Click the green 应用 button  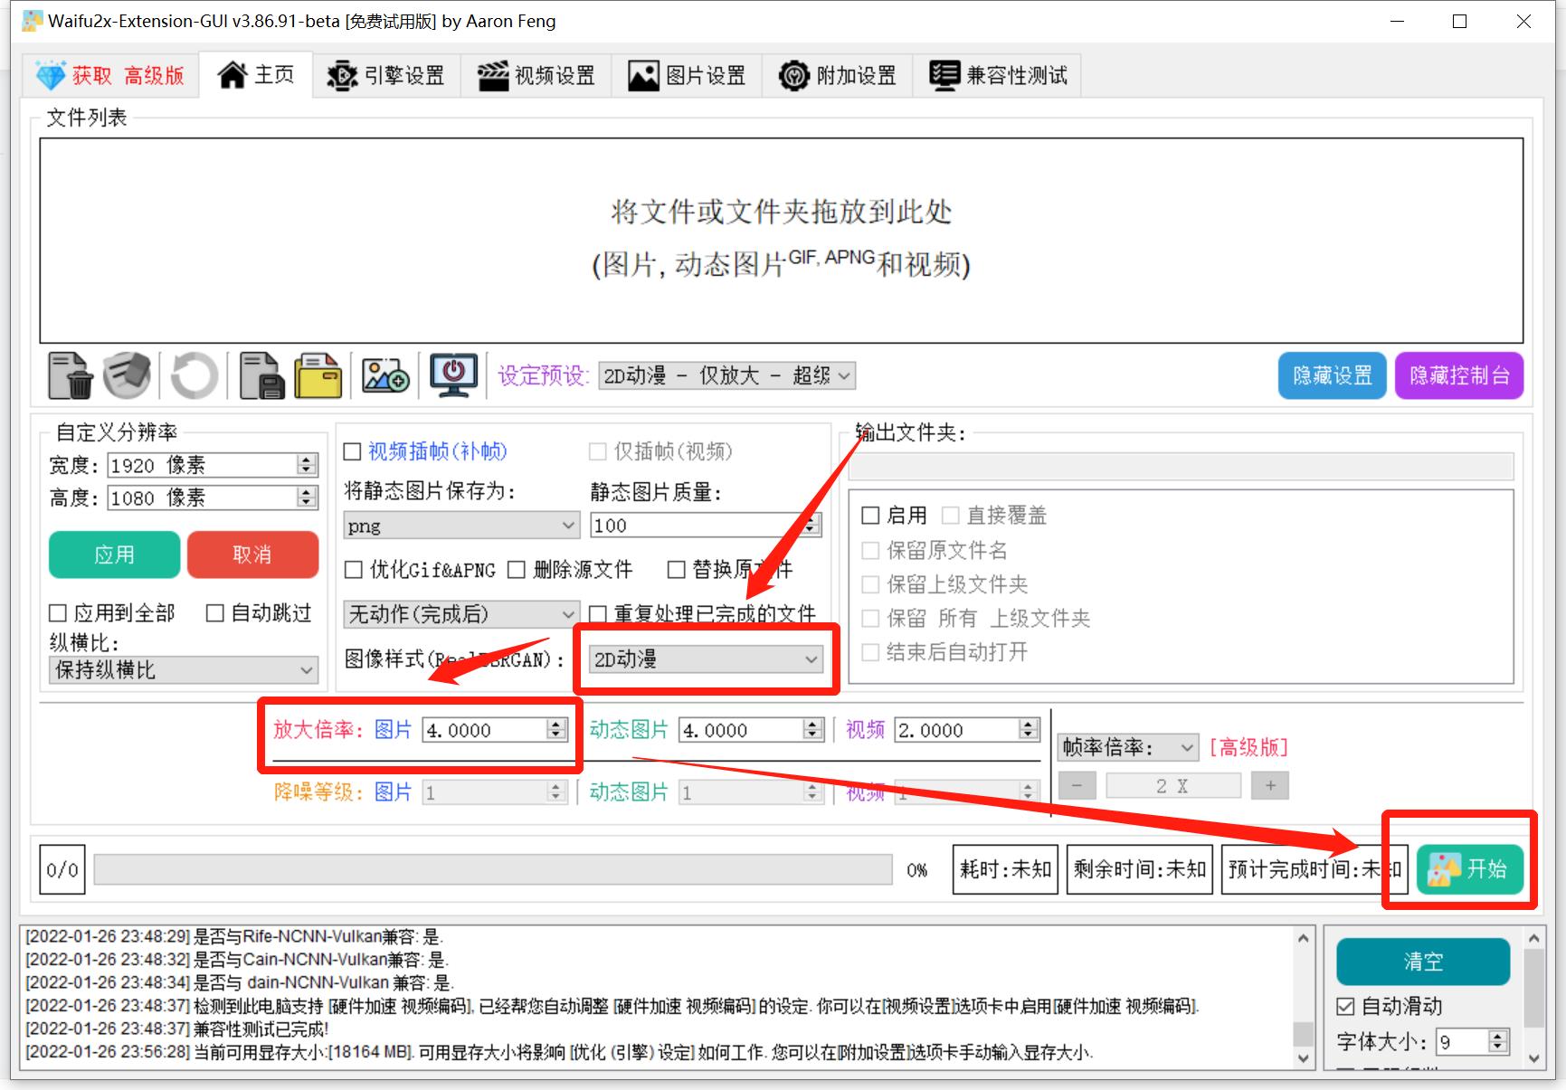pyautogui.click(x=114, y=554)
